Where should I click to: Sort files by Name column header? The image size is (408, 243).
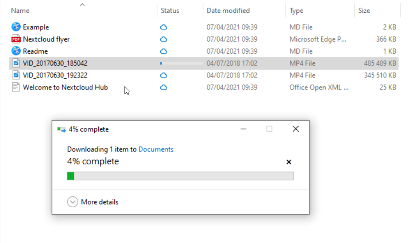pyautogui.click(x=20, y=11)
